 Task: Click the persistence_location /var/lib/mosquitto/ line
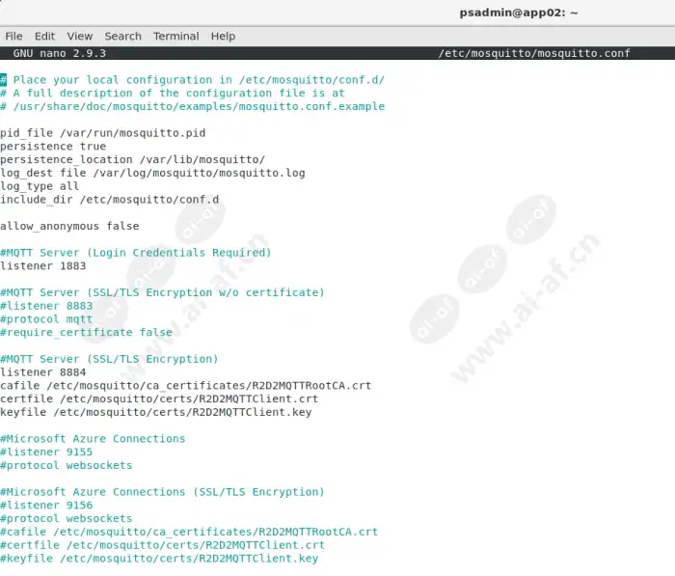pyautogui.click(x=133, y=160)
